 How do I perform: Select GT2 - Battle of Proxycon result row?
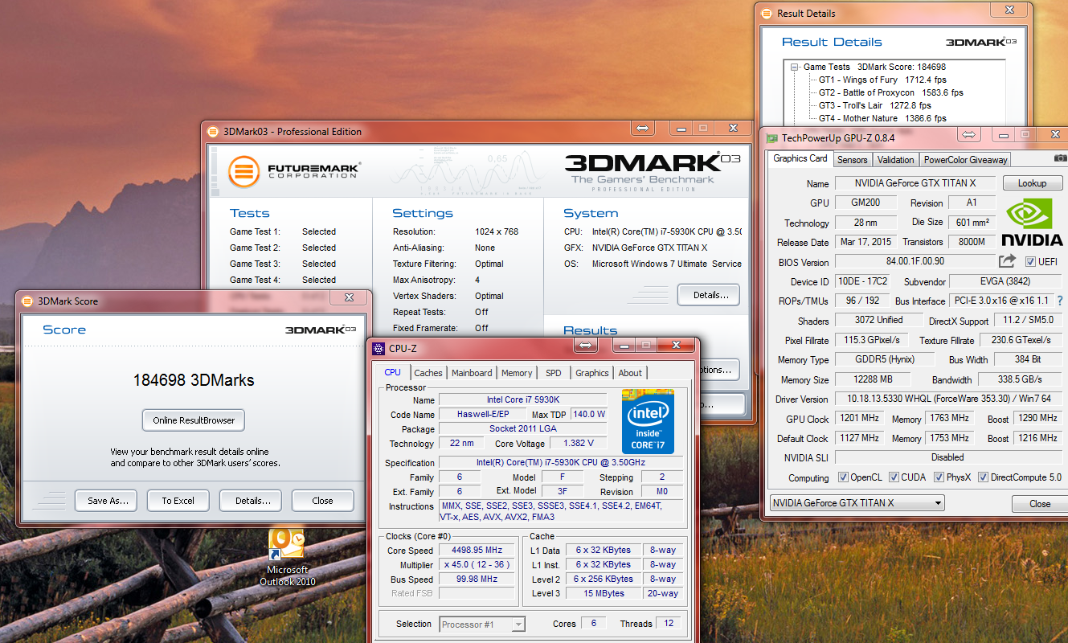(x=890, y=93)
